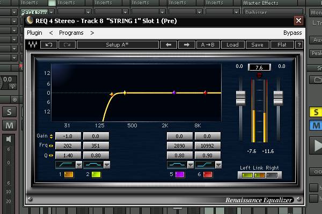Click the Flat button to reset EQ
The height and width of the screenshot is (214, 322).
coord(282,44)
